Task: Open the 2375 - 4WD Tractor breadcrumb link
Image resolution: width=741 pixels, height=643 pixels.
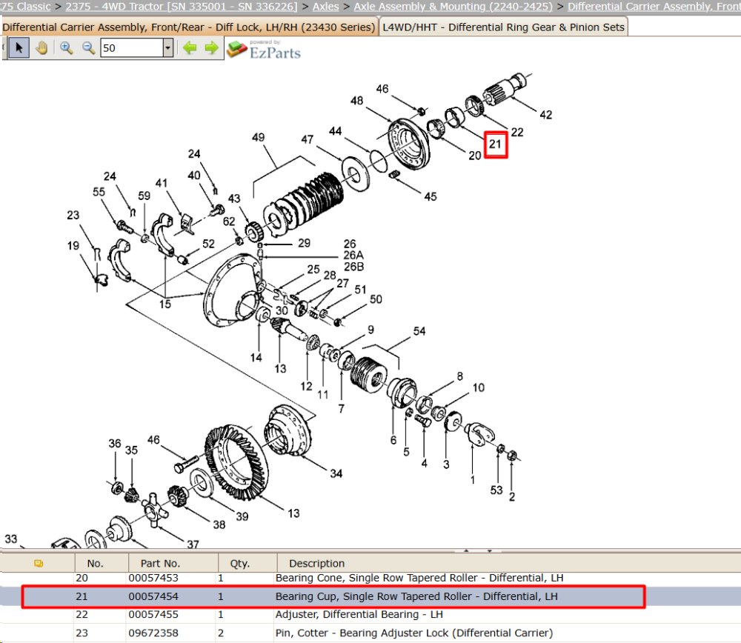Action: click(x=181, y=7)
